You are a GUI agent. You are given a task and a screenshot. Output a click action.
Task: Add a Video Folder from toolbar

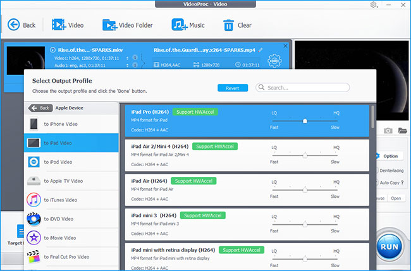109,25
